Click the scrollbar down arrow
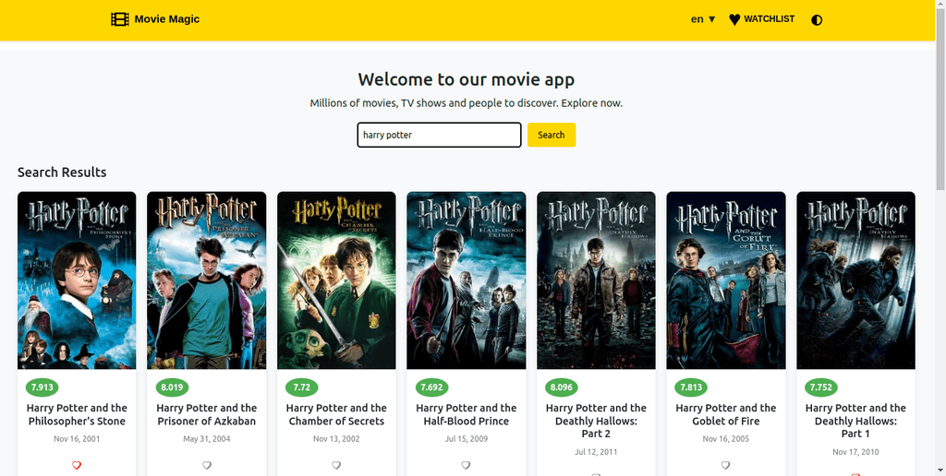Screen dimensions: 946x476 940,471
